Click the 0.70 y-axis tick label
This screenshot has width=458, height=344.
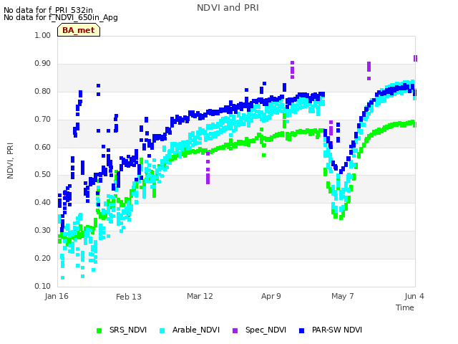43,120
